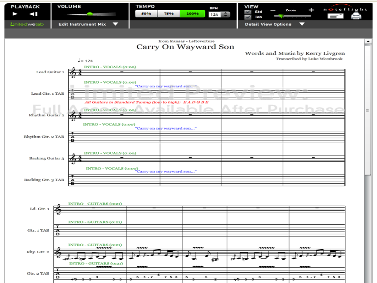Toggle the Std notation checkbox
The width and height of the screenshot is (377, 283).
click(x=248, y=12)
